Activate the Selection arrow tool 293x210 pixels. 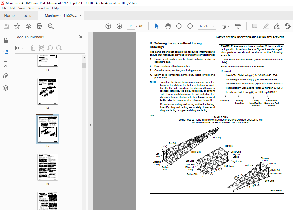pos(157,26)
